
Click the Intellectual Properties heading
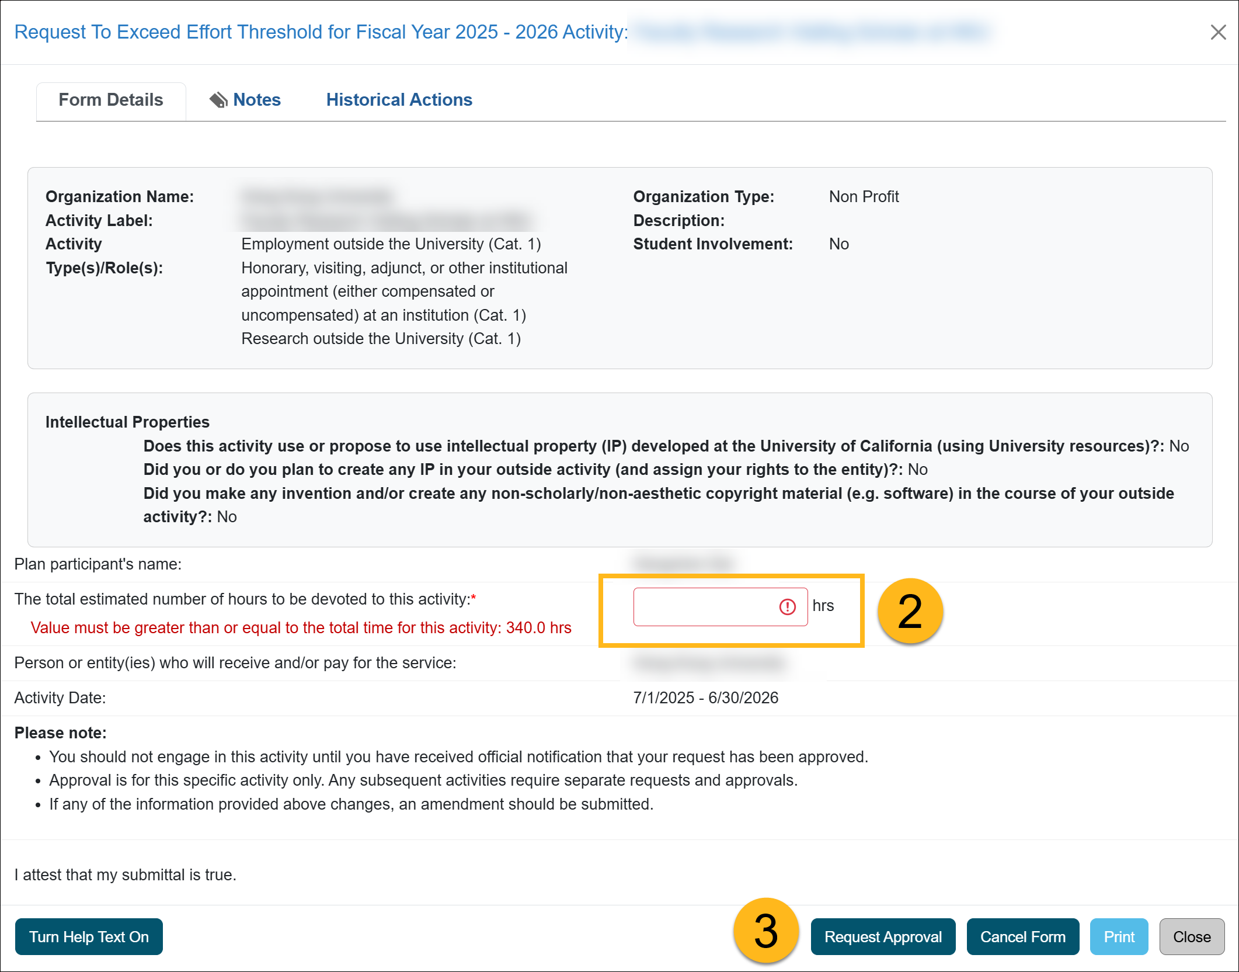coord(127,422)
